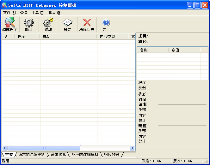Show the 摘要 summary report
The width and height of the screenshot is (210, 165).
67,25
